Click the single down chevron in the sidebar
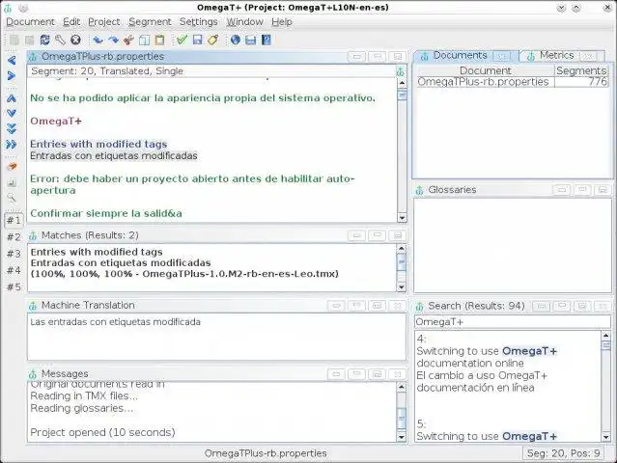This screenshot has height=463, width=617. pyautogui.click(x=12, y=113)
